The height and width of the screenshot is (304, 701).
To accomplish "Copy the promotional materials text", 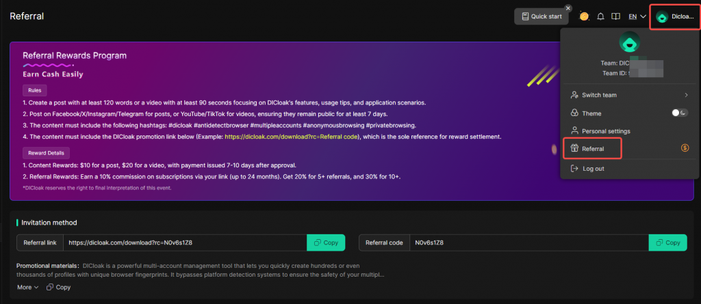I will pyautogui.click(x=59, y=288).
